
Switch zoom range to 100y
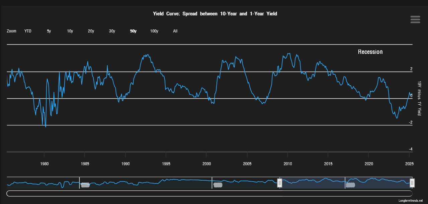(x=154, y=31)
